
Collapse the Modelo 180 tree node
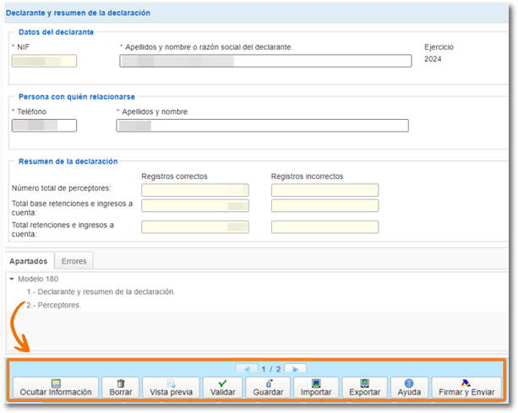pyautogui.click(x=12, y=279)
